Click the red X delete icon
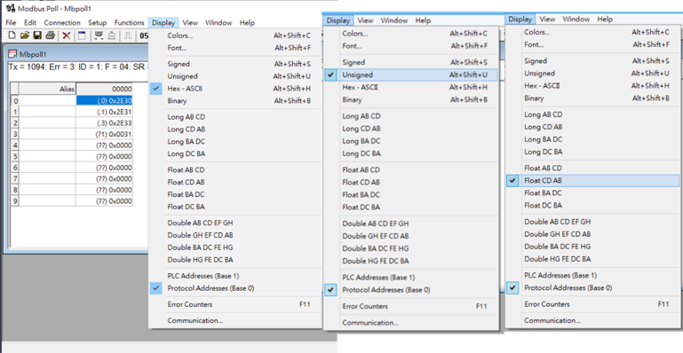The width and height of the screenshot is (683, 353). click(67, 35)
